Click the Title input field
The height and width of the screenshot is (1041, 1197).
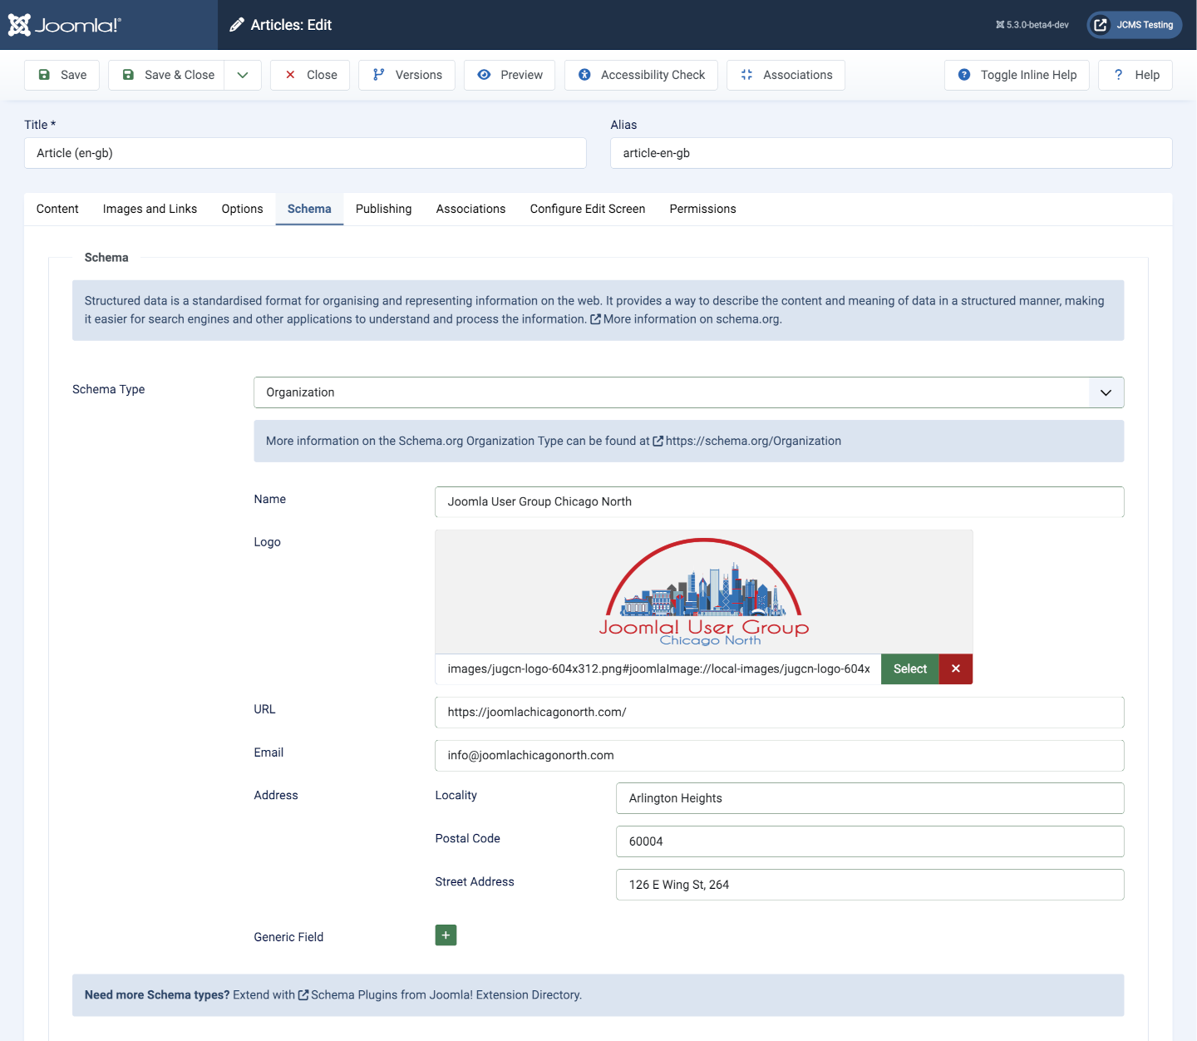[305, 153]
